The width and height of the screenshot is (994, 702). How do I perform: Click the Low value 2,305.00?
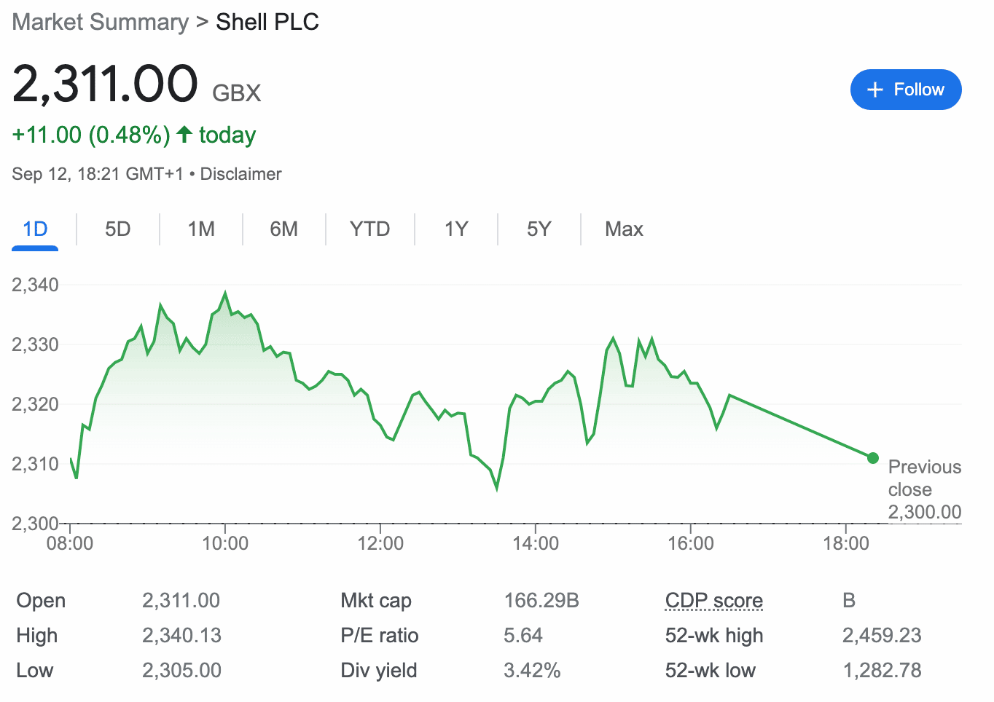(x=181, y=671)
